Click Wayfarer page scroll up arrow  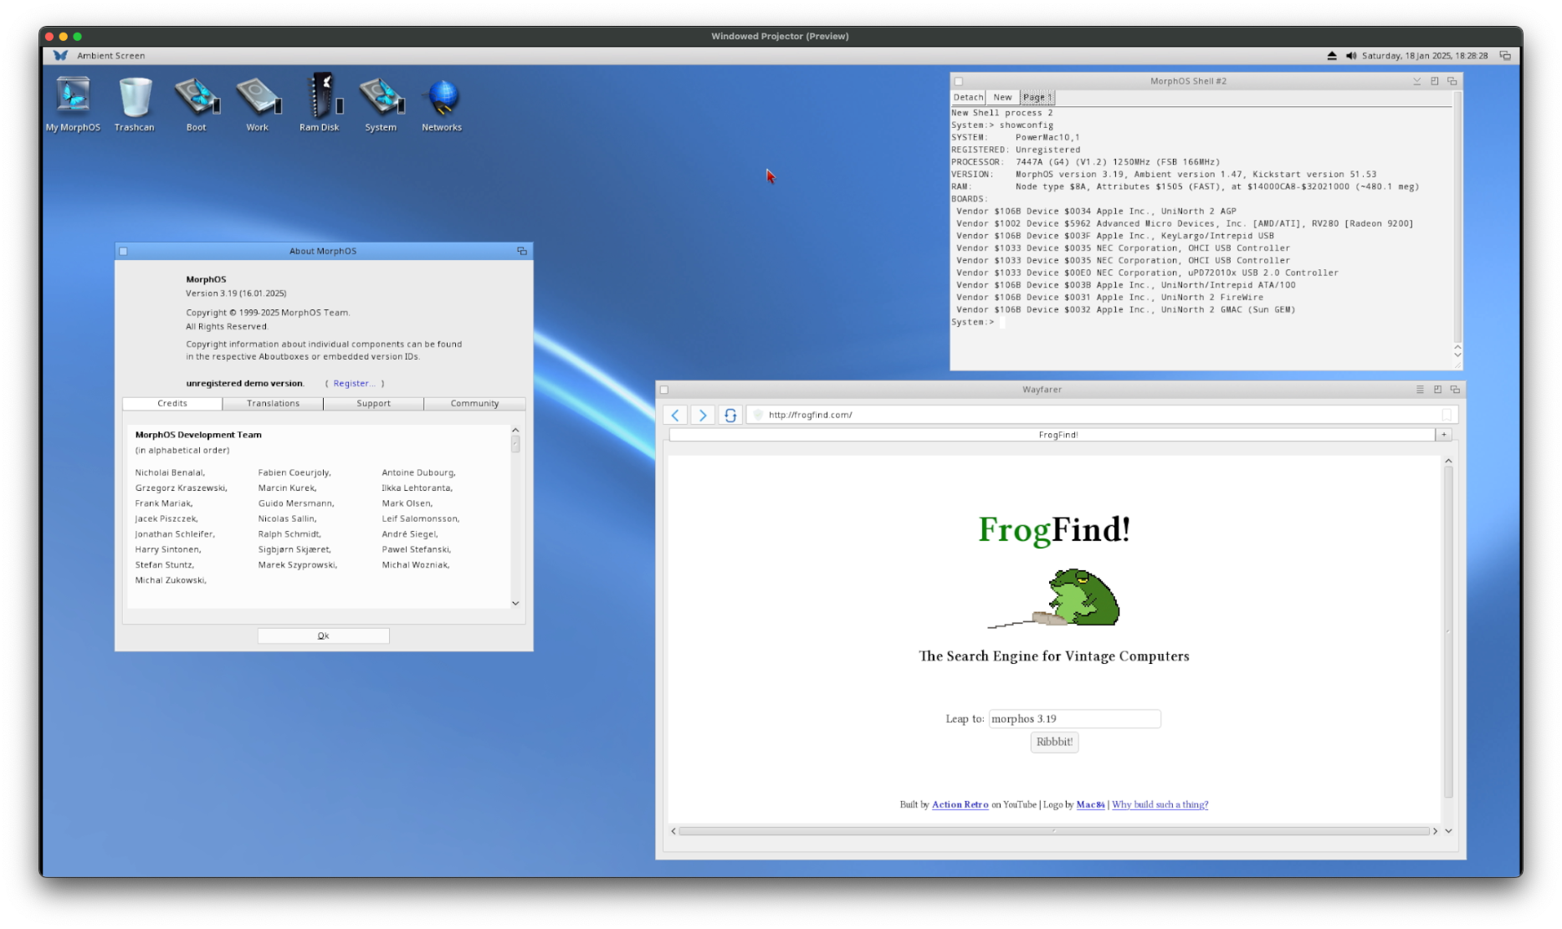click(x=1448, y=461)
